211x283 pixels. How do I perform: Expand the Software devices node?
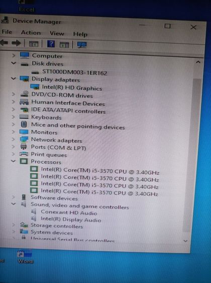point(14,197)
